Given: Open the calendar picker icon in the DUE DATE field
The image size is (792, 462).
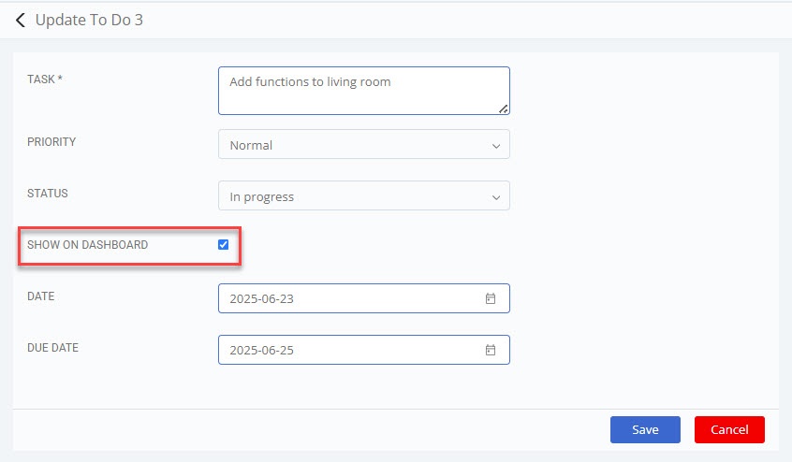Looking at the screenshot, I should (491, 350).
